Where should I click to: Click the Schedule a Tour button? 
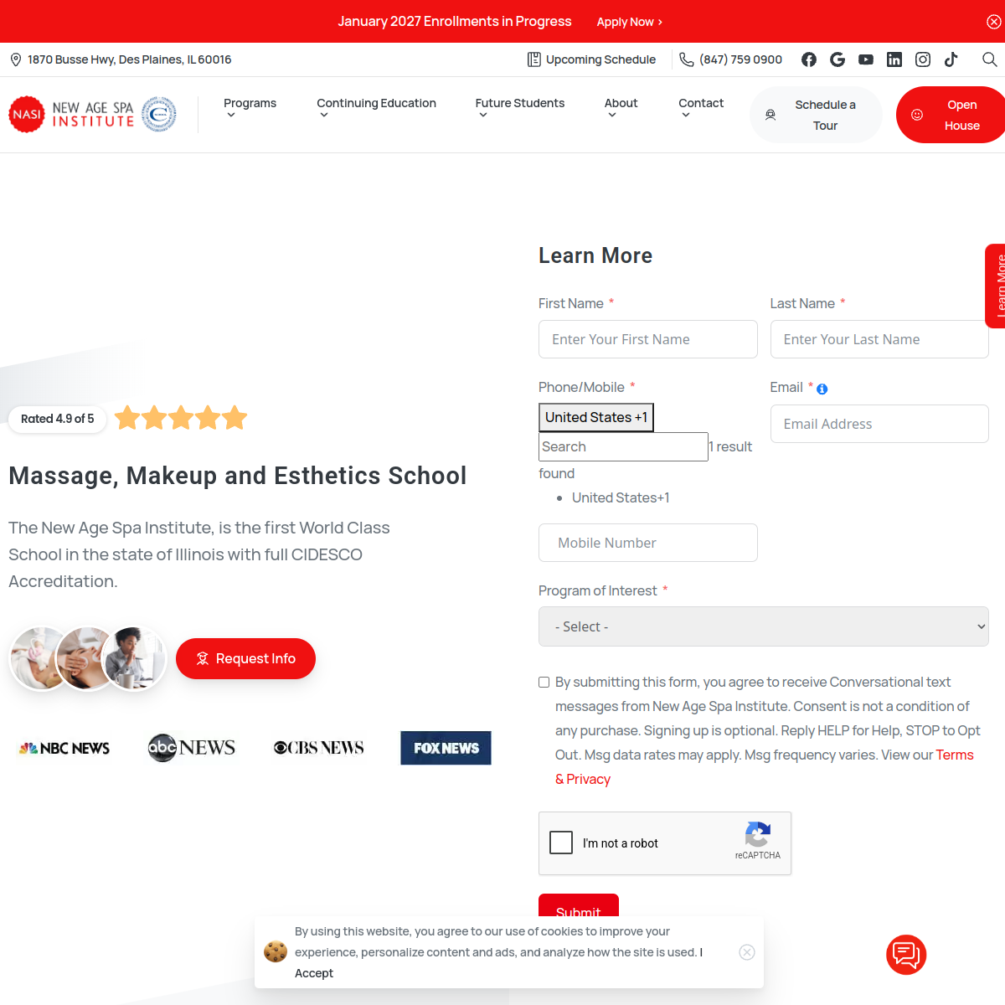click(x=816, y=115)
